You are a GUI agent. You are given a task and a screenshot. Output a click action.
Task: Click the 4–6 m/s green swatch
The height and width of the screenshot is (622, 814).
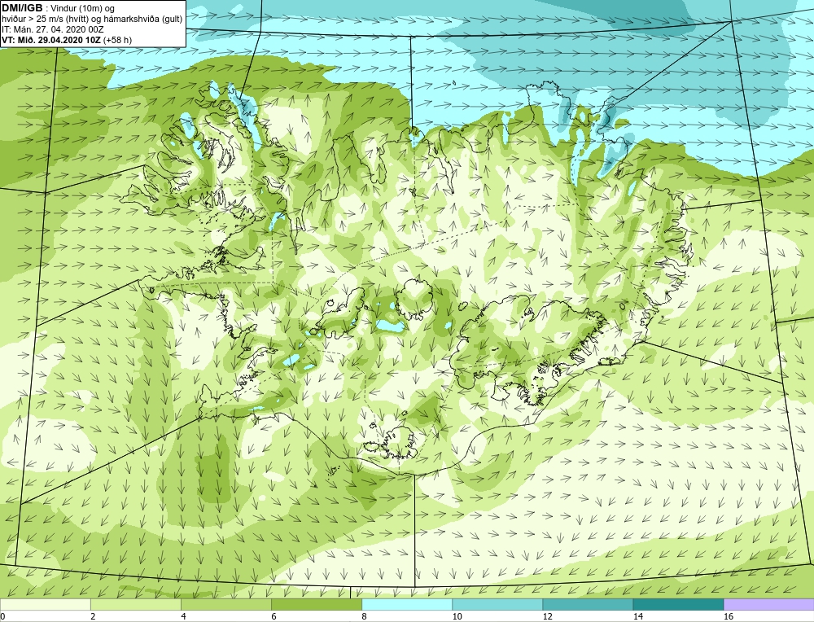click(225, 604)
